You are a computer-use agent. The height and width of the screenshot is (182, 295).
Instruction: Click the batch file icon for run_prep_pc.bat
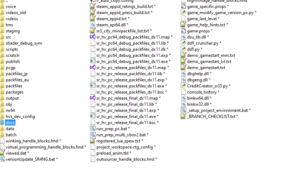click(x=93, y=129)
